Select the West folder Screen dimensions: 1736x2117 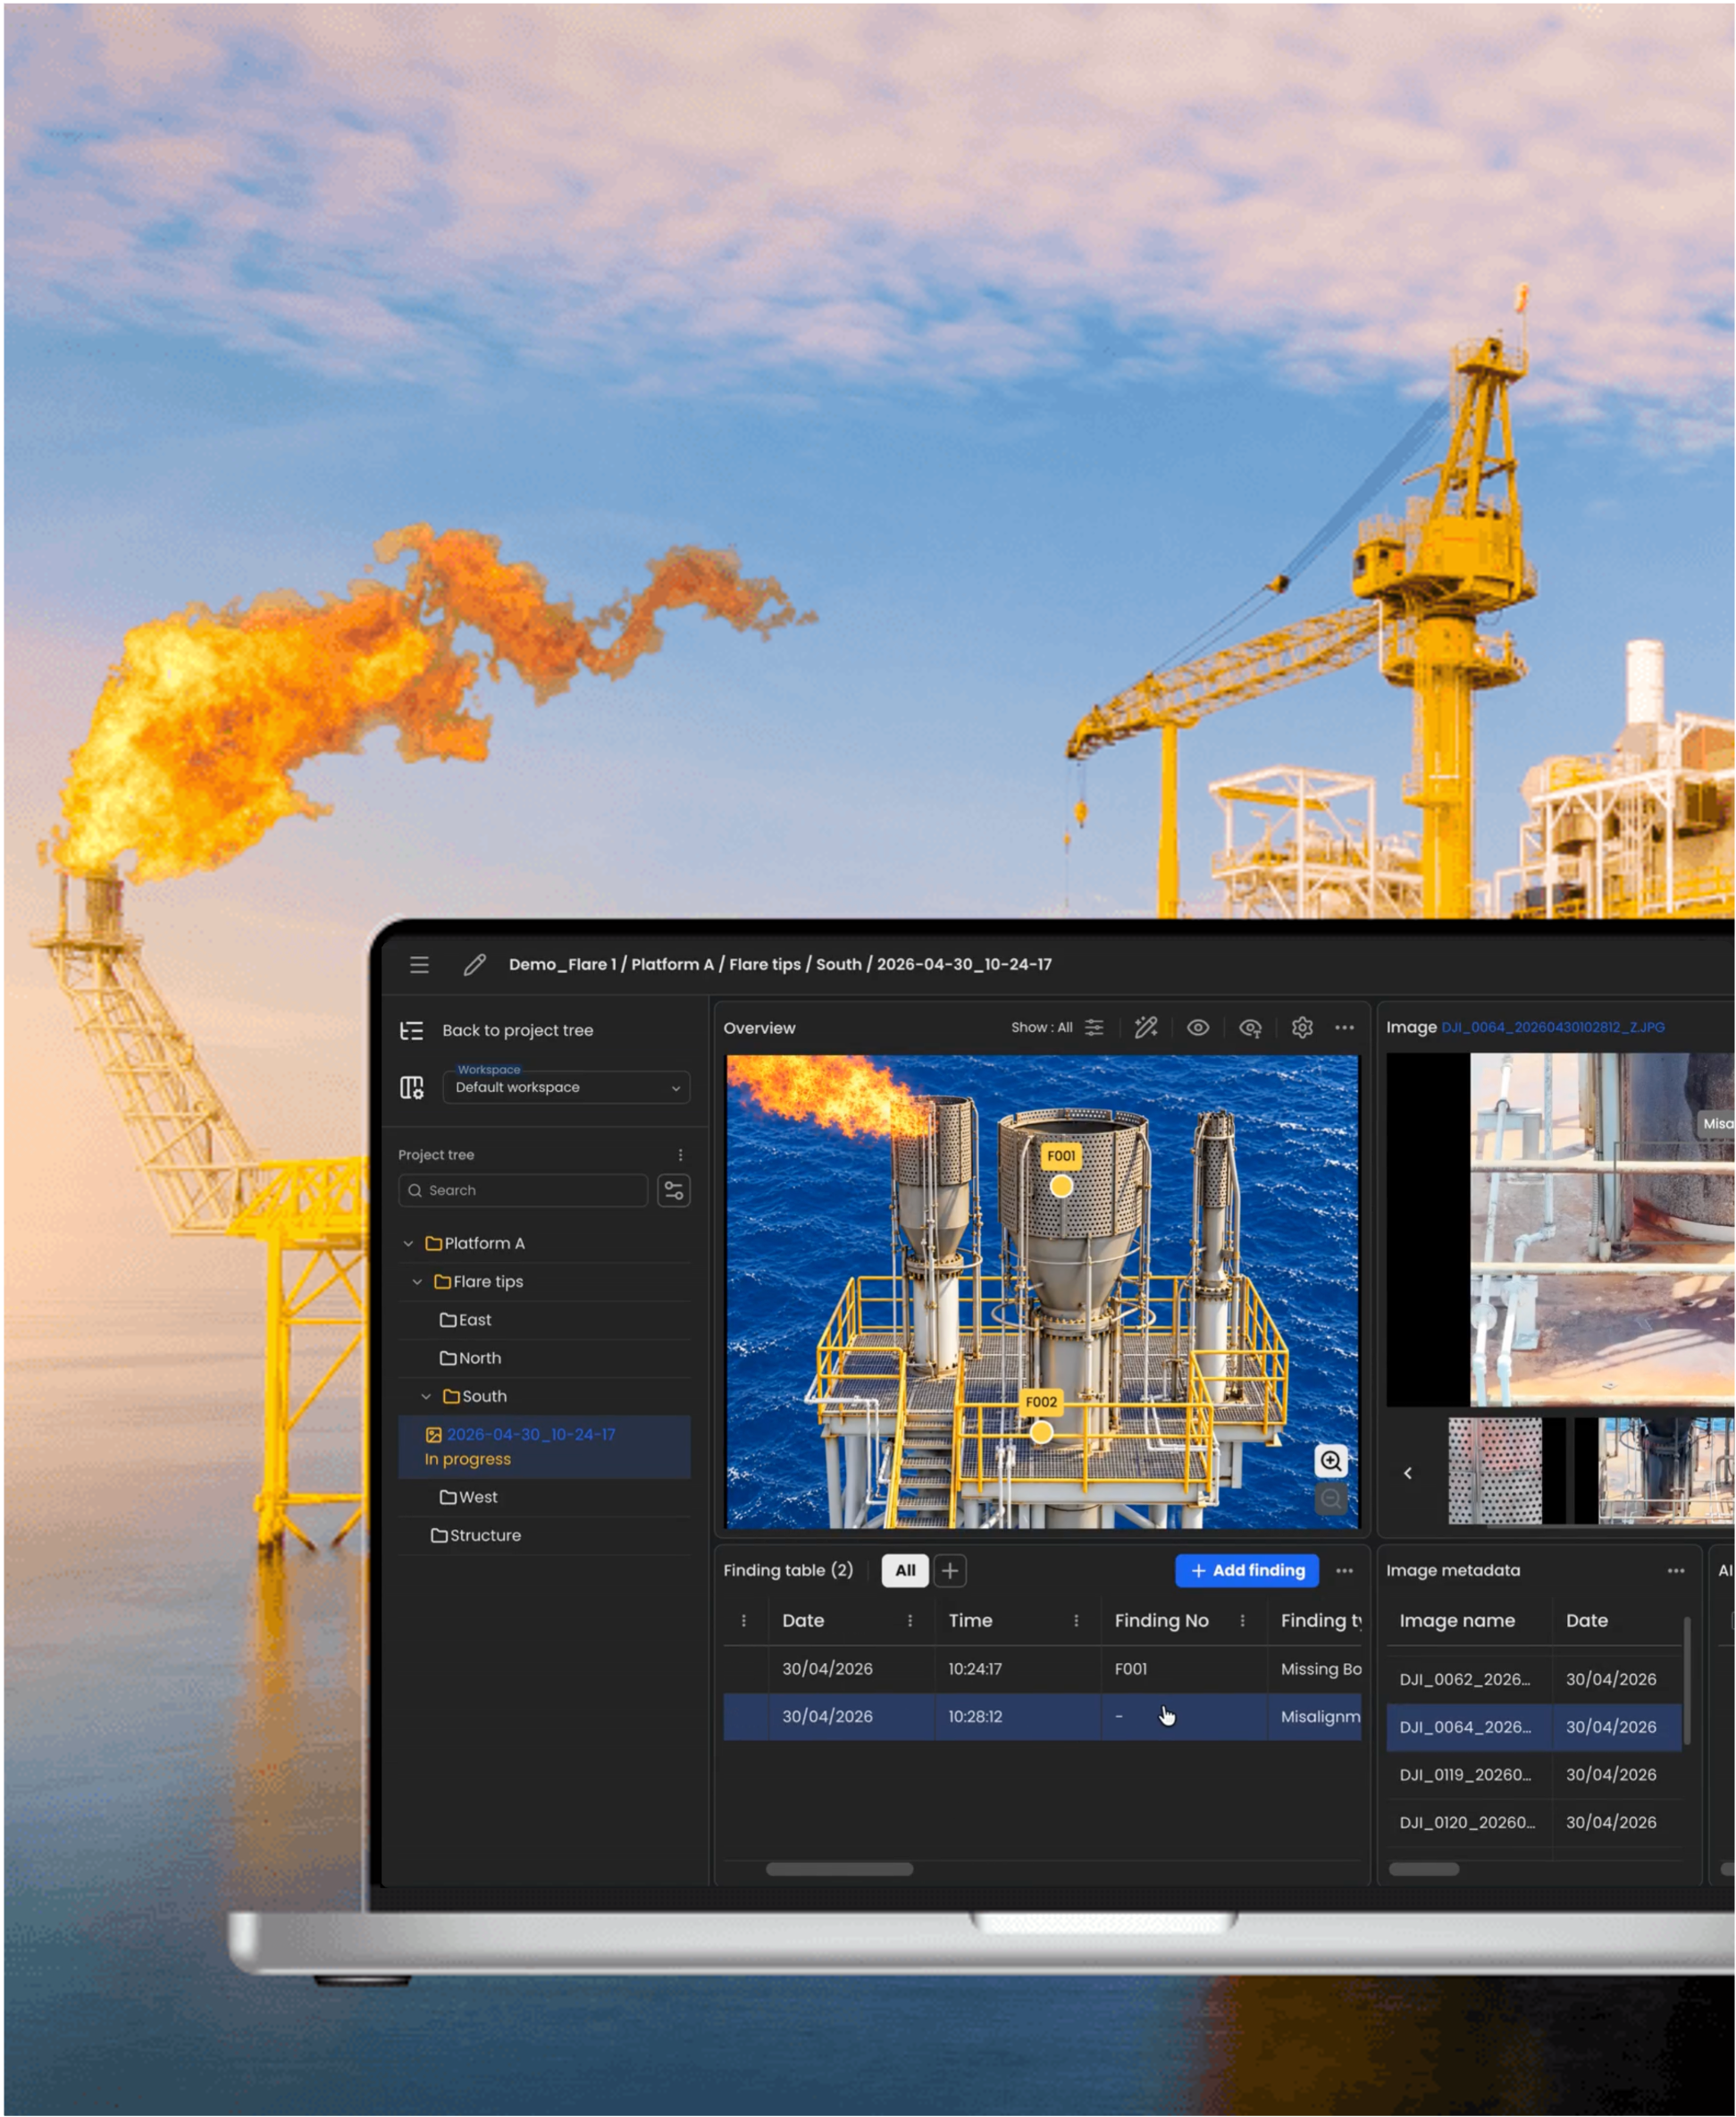coord(469,1497)
